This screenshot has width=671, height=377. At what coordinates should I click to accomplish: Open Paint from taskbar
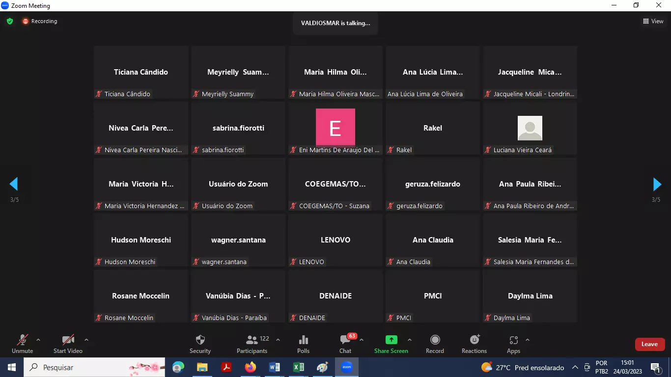(323, 367)
